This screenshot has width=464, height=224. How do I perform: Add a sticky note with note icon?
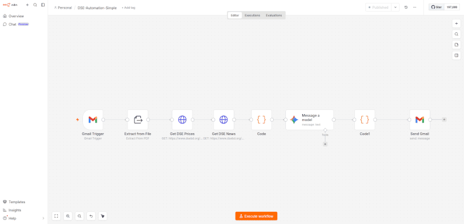coord(456,45)
